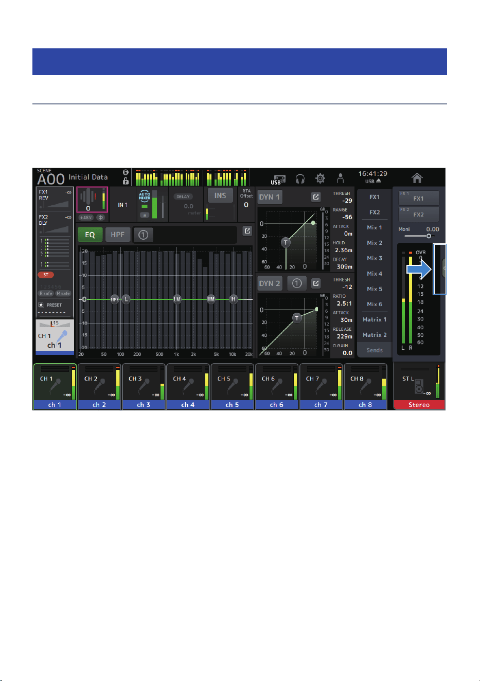Open the USB recorder icon
Viewport: 480px width, 681px height.
(x=277, y=179)
